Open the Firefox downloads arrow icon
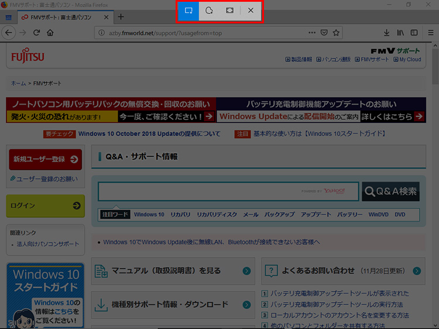 [386, 33]
